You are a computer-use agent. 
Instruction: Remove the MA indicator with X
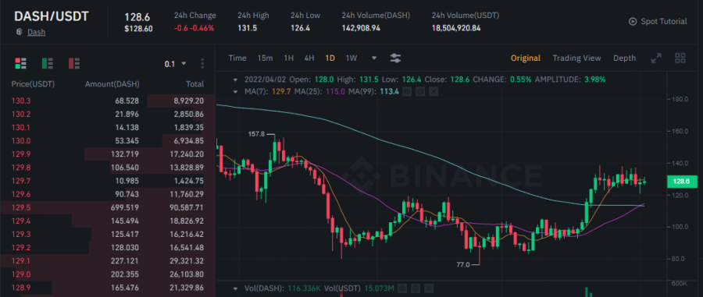pos(434,92)
